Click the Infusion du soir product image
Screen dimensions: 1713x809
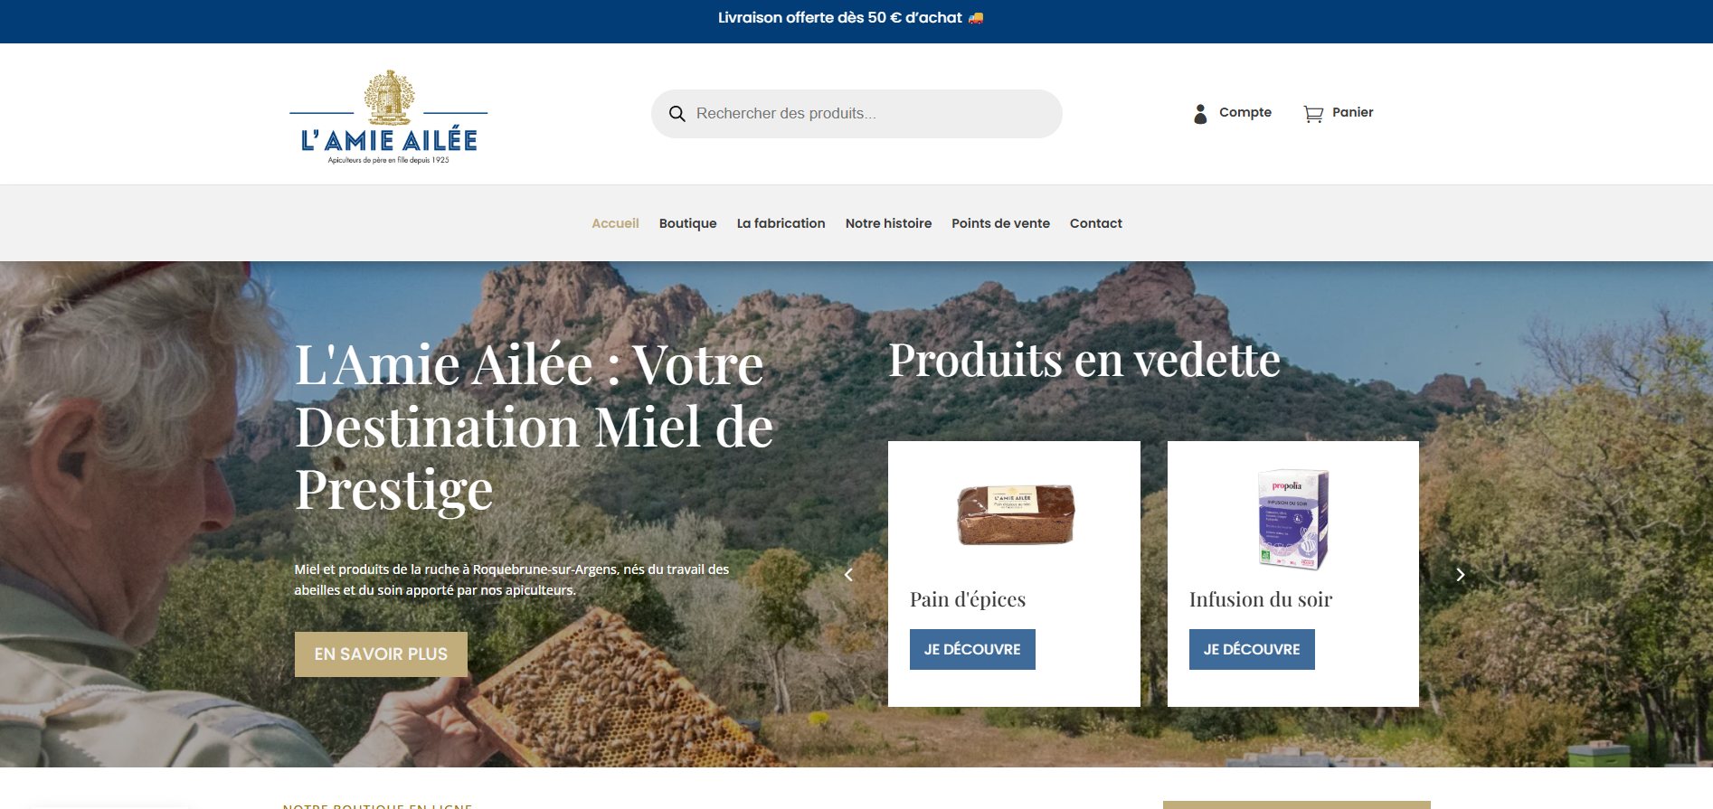(x=1293, y=519)
